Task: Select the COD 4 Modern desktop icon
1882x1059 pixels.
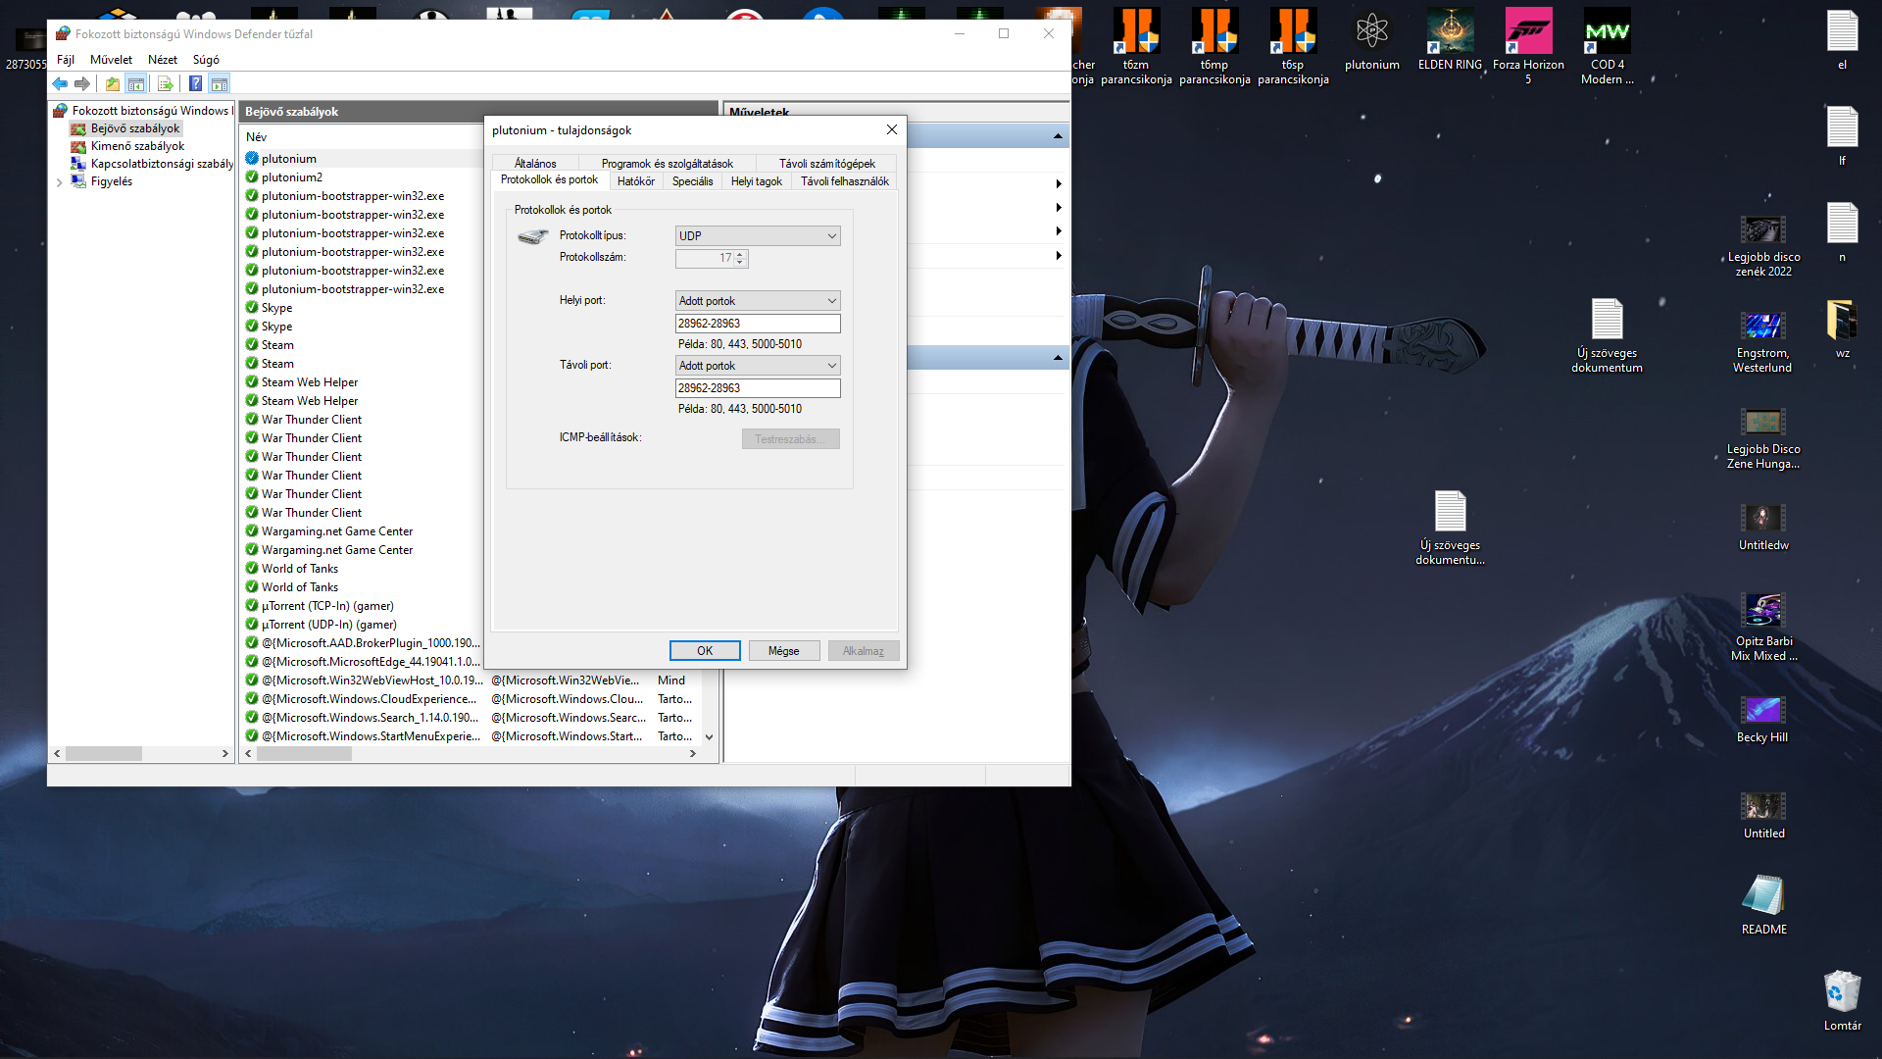Action: (x=1607, y=46)
